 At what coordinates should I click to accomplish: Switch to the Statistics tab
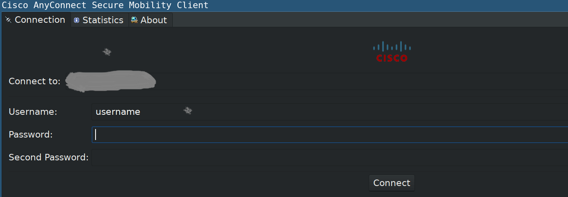pyautogui.click(x=100, y=20)
